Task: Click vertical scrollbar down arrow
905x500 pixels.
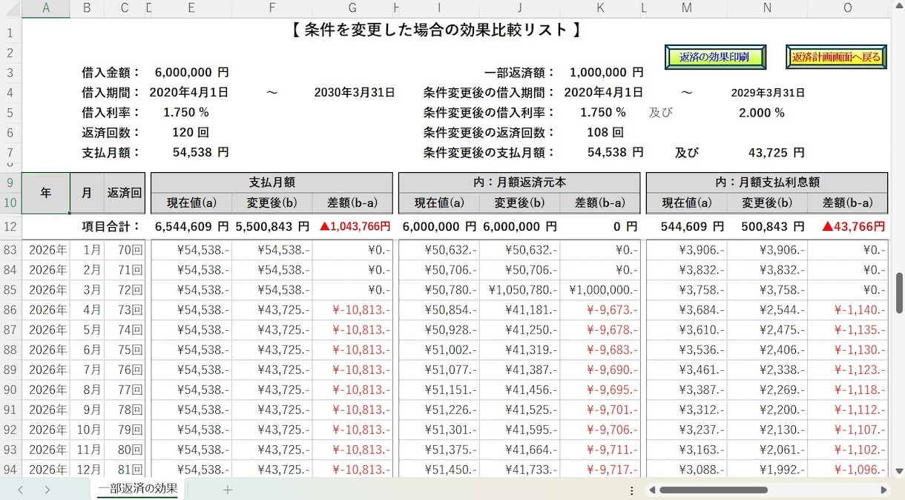Action: click(899, 470)
